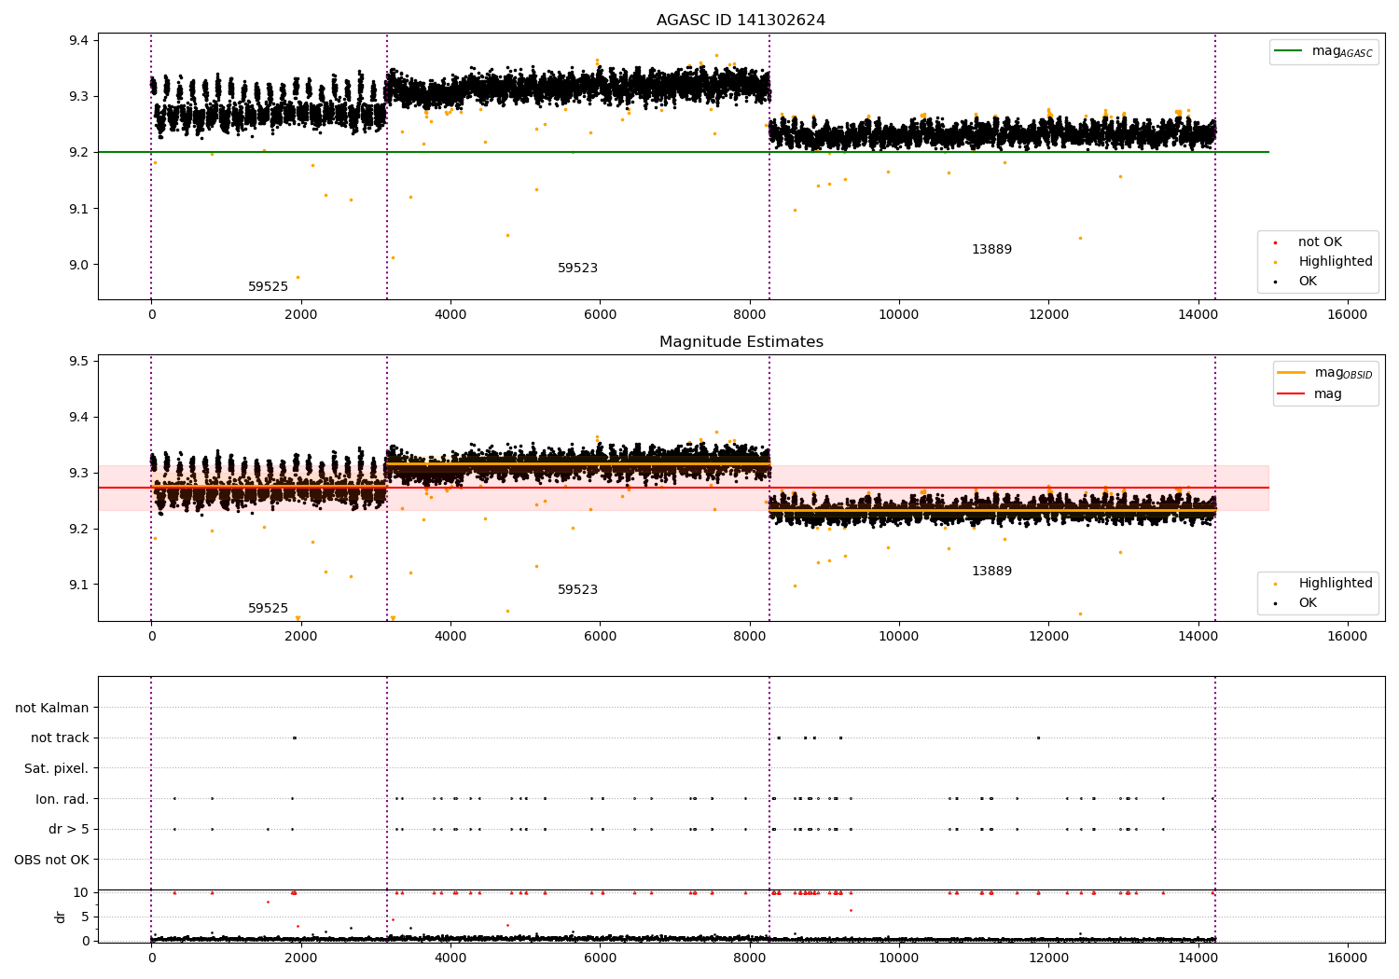1399x979 pixels.
Task: Click the 'dr' axis label of bottom strip
Action: click(x=61, y=917)
